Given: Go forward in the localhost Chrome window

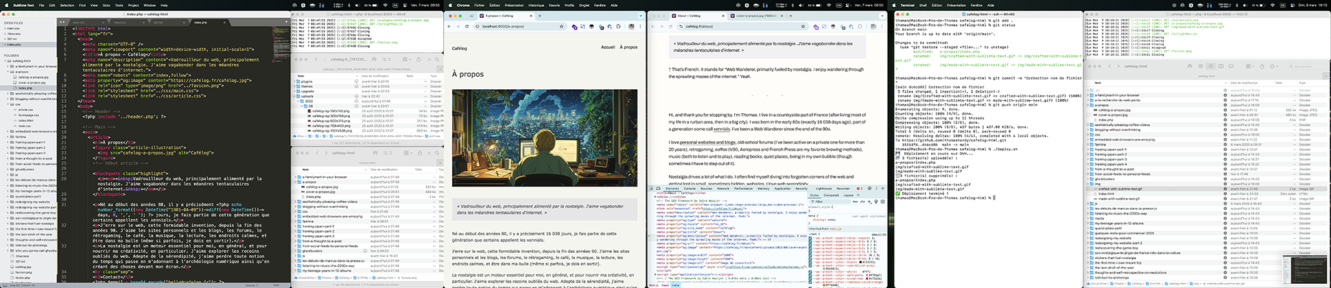Looking at the screenshot, I should pos(458,26).
